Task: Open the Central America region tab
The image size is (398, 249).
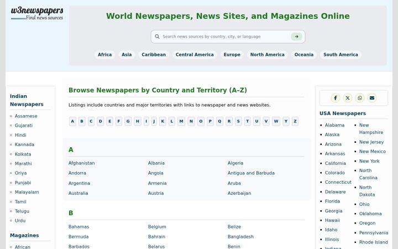Action: click(195, 55)
